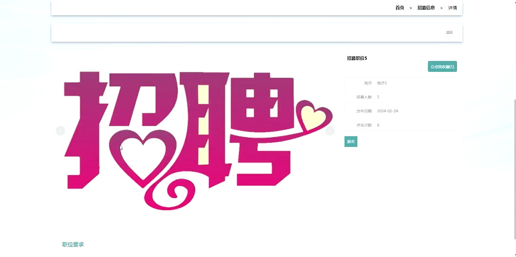Click the 职位要求 section heading

coord(73,245)
